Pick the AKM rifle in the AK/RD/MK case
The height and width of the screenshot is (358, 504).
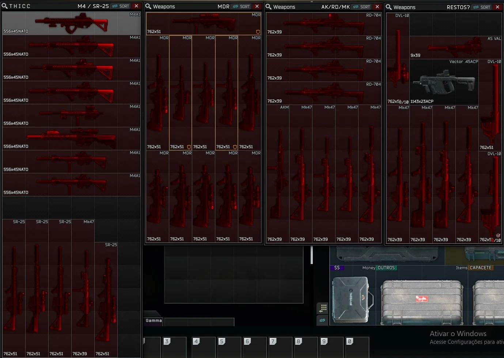tap(277, 174)
